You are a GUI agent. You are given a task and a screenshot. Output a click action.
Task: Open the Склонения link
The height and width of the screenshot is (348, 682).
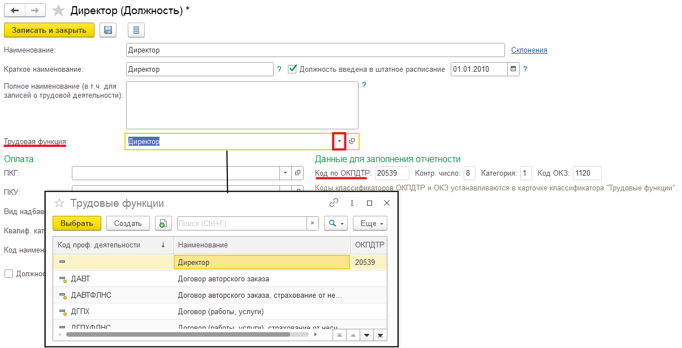[529, 50]
